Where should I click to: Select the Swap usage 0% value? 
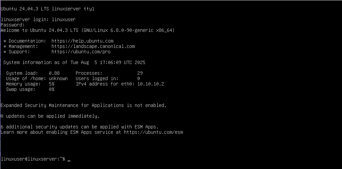click(x=52, y=89)
